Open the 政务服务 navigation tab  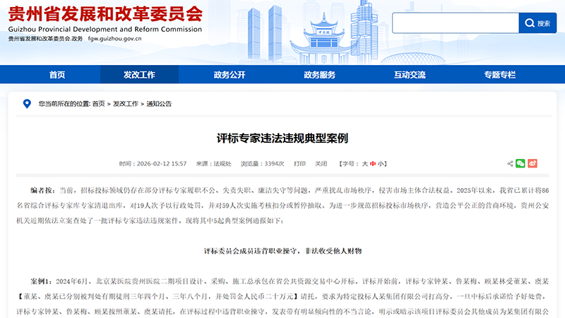[320, 75]
